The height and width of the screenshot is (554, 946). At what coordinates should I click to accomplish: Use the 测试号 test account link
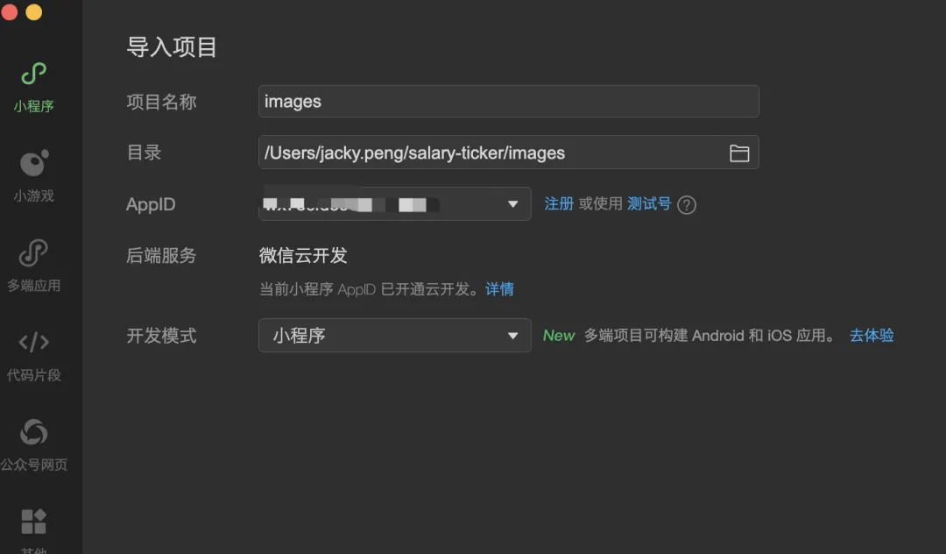pos(649,203)
